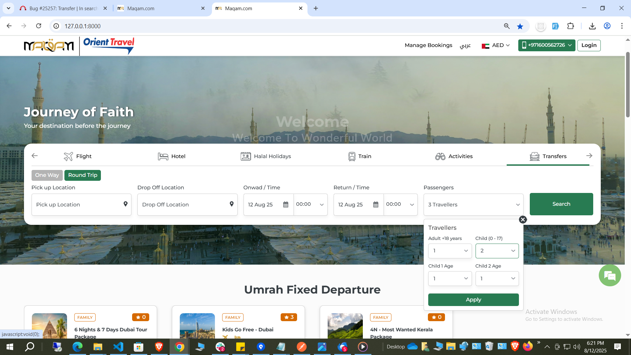Viewport: 631px width, 355px height.
Task: Select the Round Trip option
Action: point(82,175)
